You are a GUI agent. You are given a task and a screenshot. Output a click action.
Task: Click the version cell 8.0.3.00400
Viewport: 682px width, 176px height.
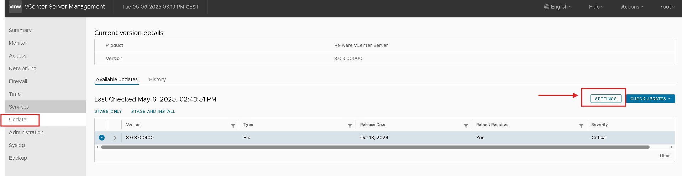pos(140,138)
